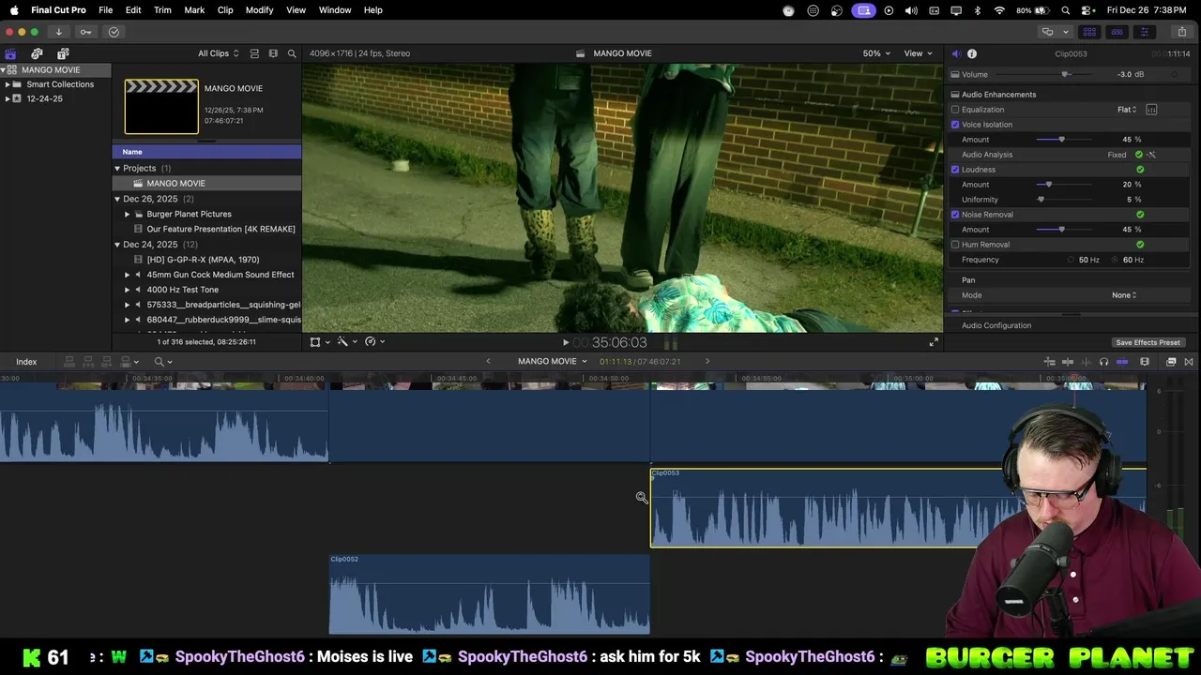This screenshot has height=675, width=1201.
Task: Show the Libraries sidebar icon
Action: (x=10, y=53)
